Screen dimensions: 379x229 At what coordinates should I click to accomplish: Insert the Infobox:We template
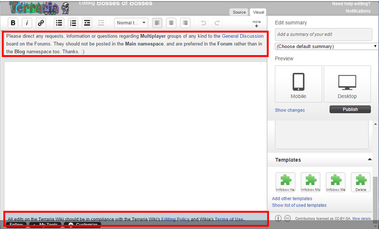[x=336, y=182]
